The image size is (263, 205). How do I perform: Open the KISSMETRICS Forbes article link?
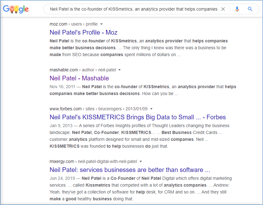click(x=138, y=117)
